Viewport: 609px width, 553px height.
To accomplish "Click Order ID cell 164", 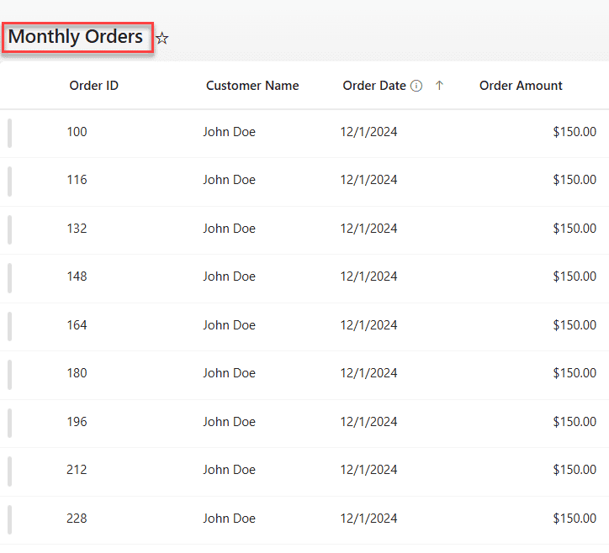I will [x=77, y=324].
